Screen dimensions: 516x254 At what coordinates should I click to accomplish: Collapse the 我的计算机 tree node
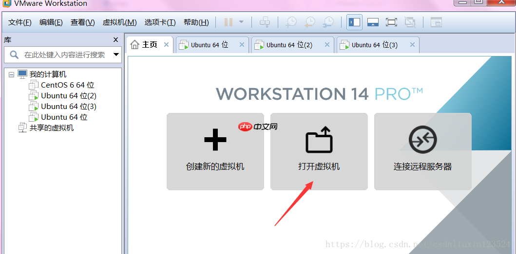[x=11, y=74]
